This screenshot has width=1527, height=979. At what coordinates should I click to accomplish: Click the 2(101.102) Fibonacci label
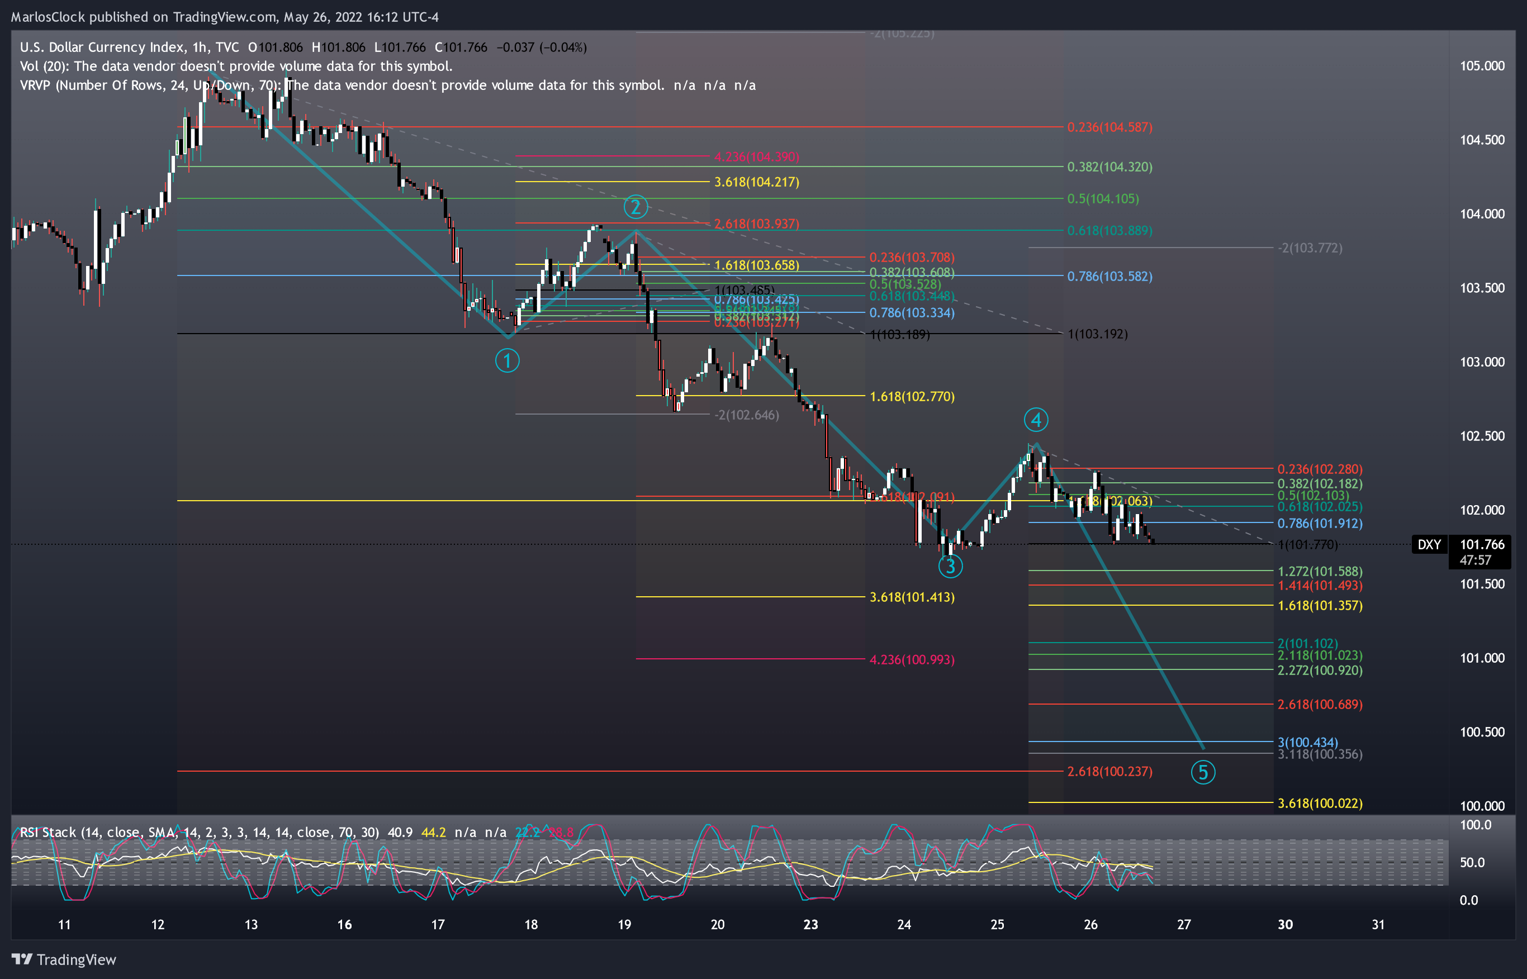1308,643
